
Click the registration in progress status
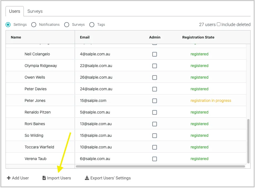(211, 101)
